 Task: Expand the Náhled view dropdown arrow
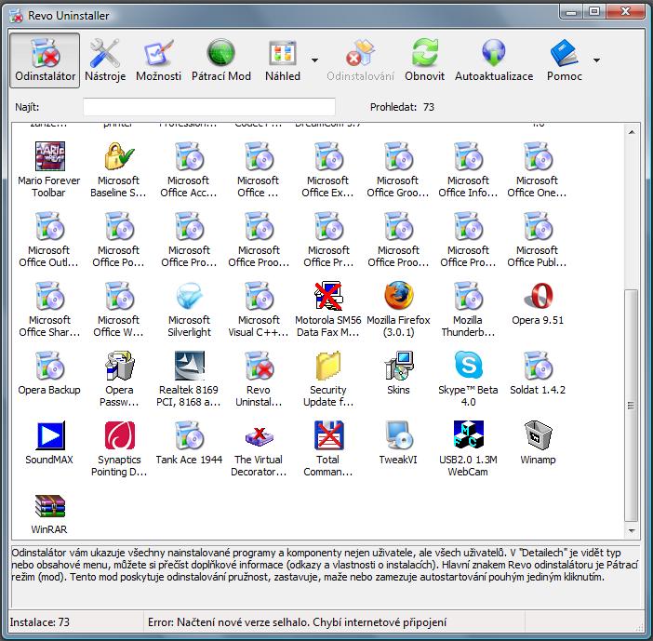click(x=315, y=60)
